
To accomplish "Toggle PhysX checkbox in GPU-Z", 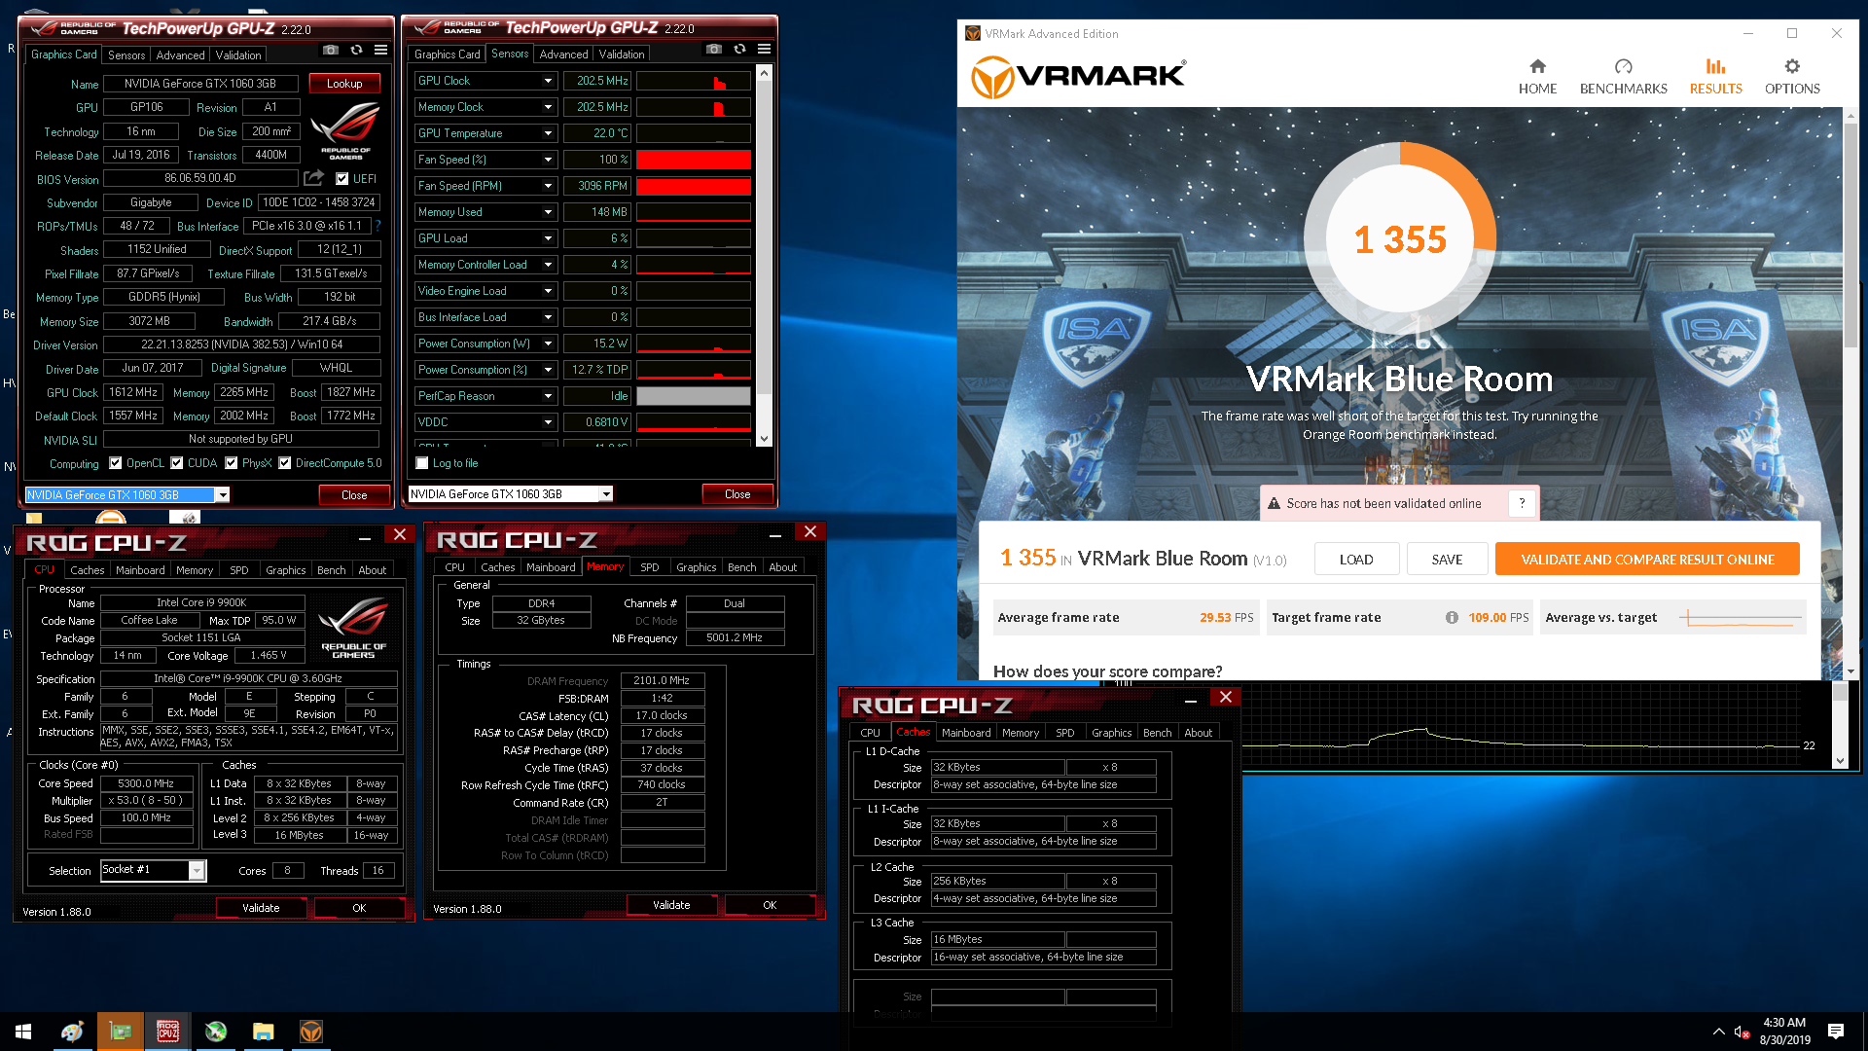I will click(232, 463).
